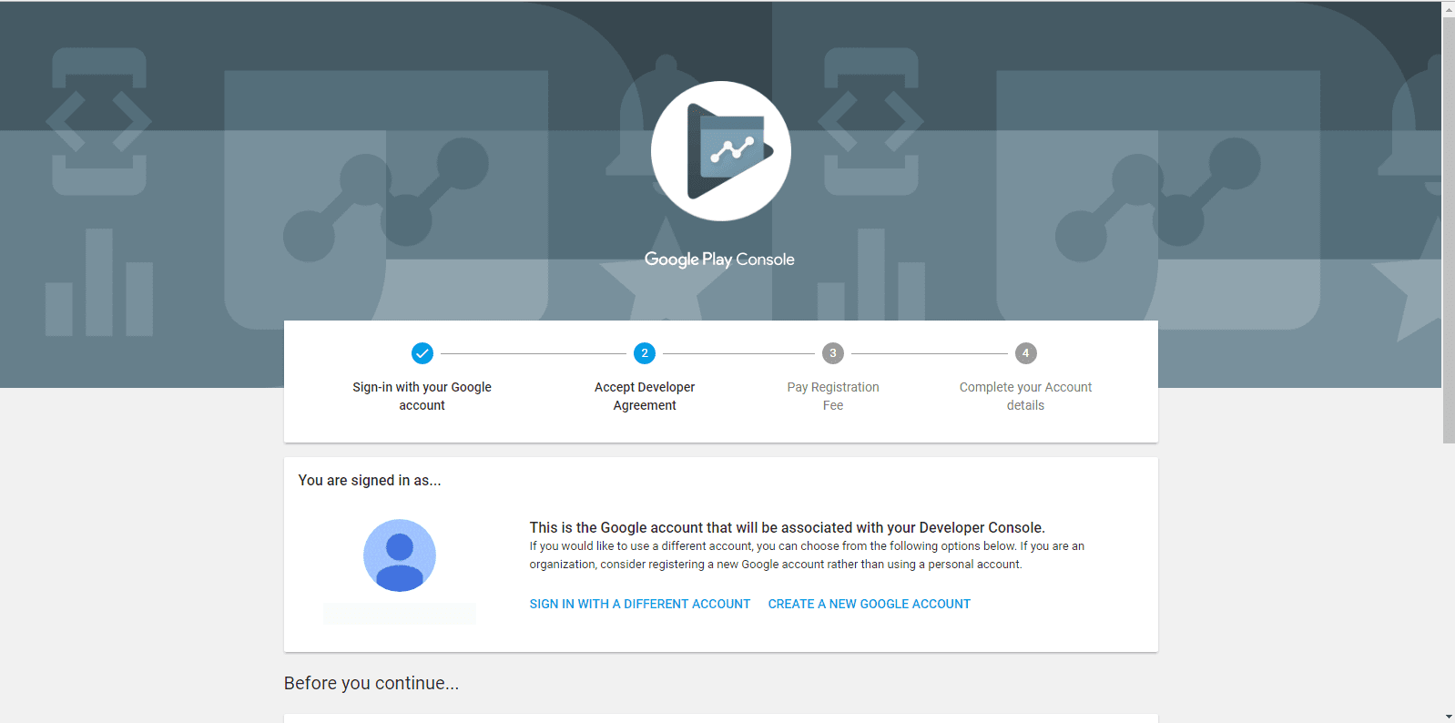This screenshot has width=1455, height=723.
Task: Click the 'You are signed in as...' heading
Action: click(370, 480)
